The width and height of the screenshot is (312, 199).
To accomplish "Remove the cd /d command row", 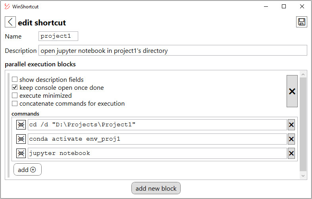I will (x=291, y=125).
